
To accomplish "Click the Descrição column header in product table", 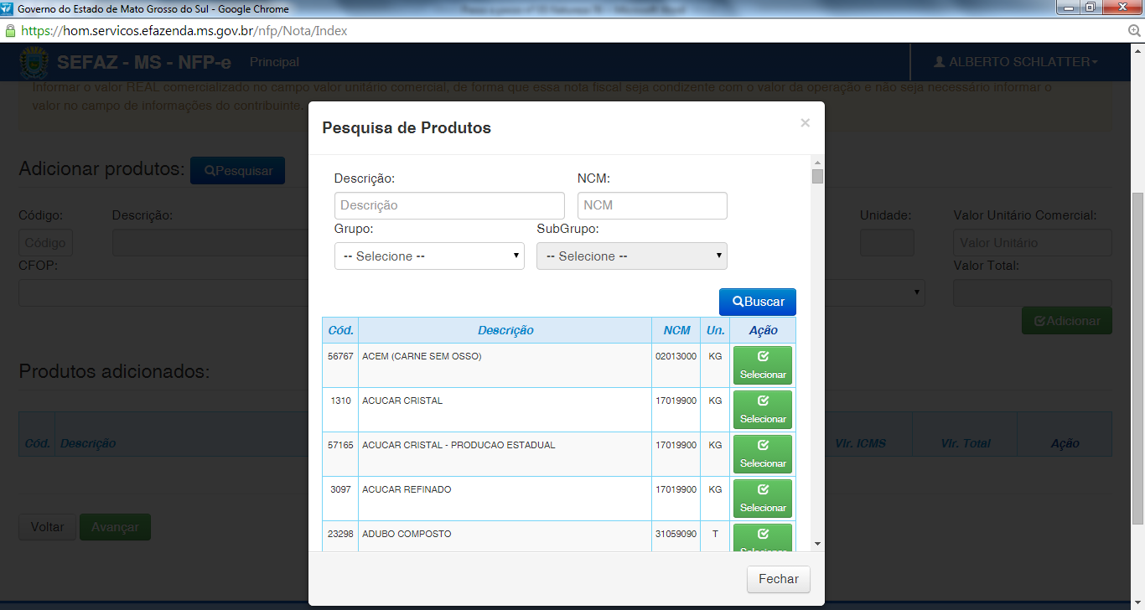I will pos(505,330).
